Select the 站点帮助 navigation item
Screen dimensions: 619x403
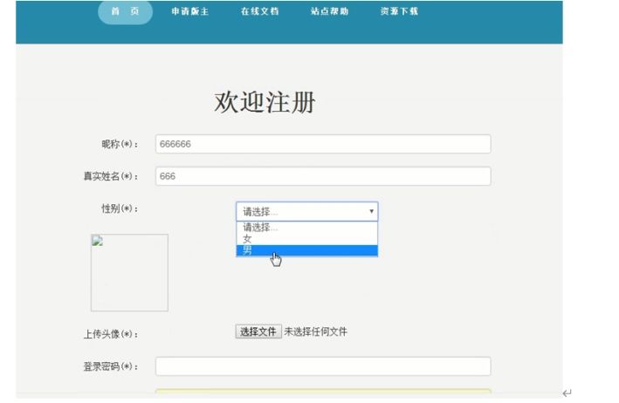tap(329, 11)
